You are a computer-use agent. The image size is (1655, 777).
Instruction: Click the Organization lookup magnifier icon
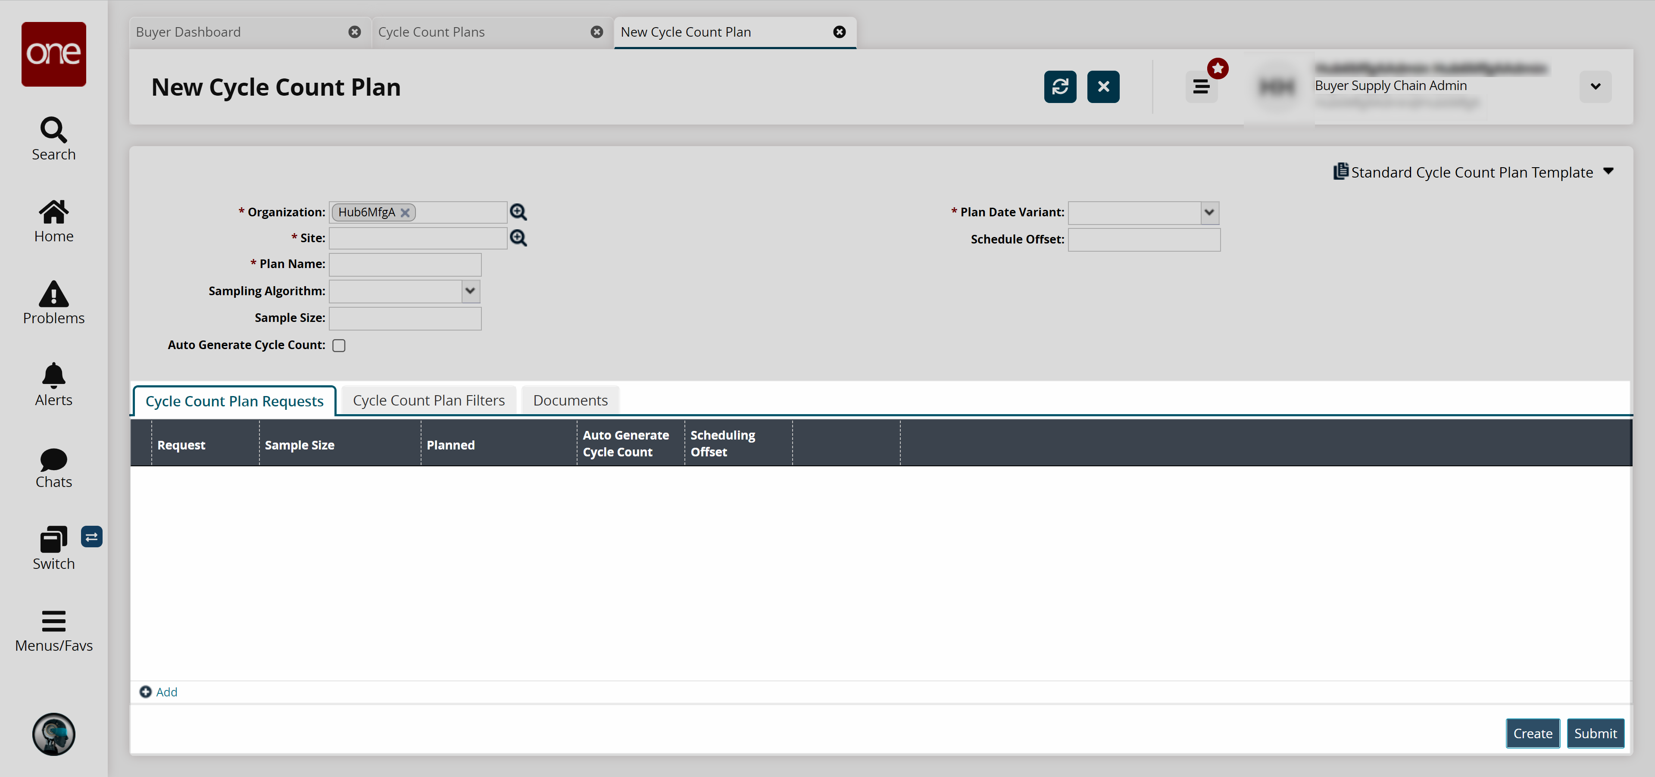[x=518, y=212]
